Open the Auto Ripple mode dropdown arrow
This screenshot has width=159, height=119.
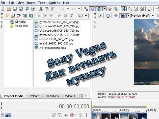click(104, 9)
